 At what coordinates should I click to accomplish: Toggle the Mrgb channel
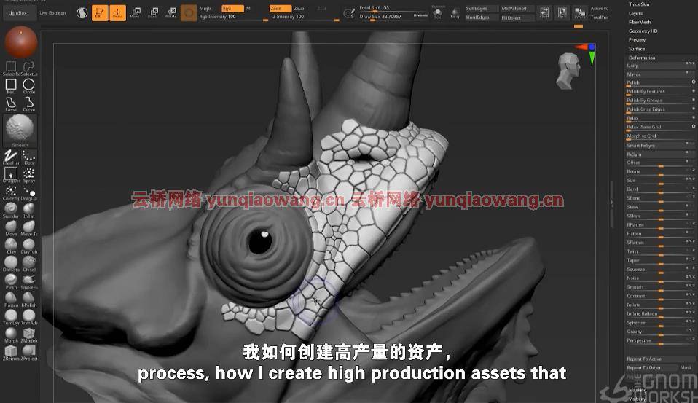[x=205, y=9]
